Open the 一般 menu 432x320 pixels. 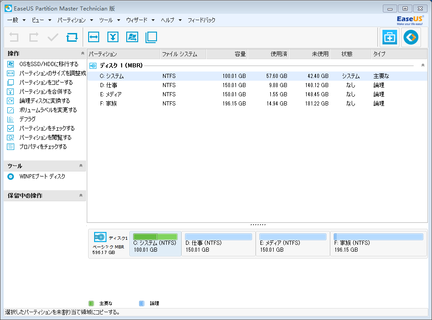point(13,20)
